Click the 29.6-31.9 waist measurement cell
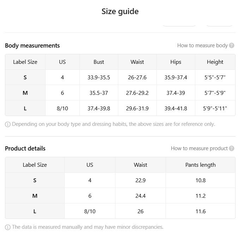Image resolution: width=238 pixels, height=233 pixels. (137, 109)
